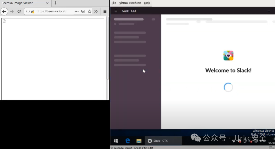Go back in the Firefox browser
The image size is (275, 149).
(x=4, y=12)
